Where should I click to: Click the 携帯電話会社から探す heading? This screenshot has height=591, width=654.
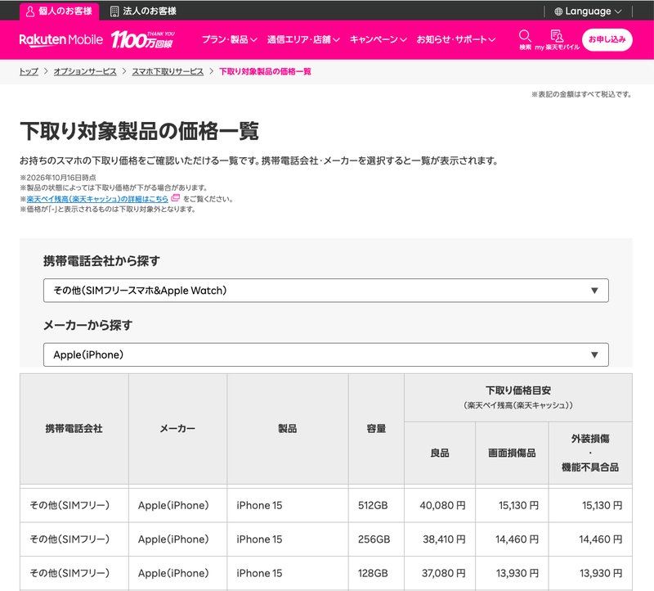[x=101, y=261]
